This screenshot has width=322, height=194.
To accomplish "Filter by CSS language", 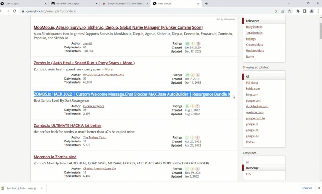I will (248, 174).
